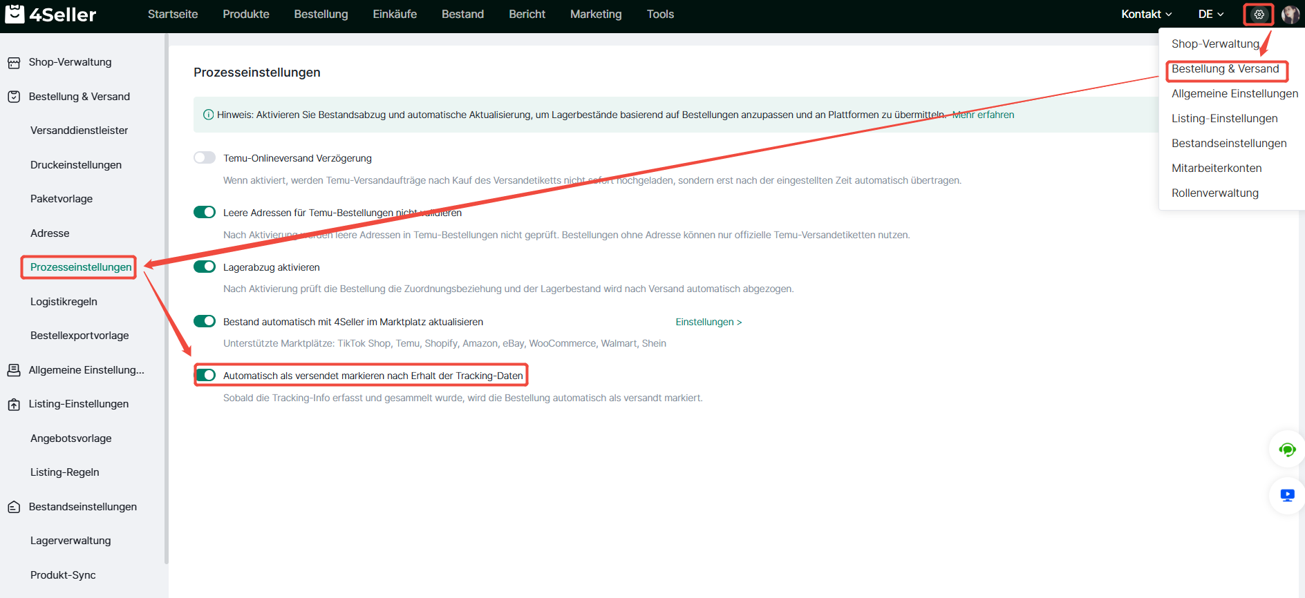Toggle Automatisch als versendet markieren switch
Screen dimensions: 1305x598
tap(206, 375)
